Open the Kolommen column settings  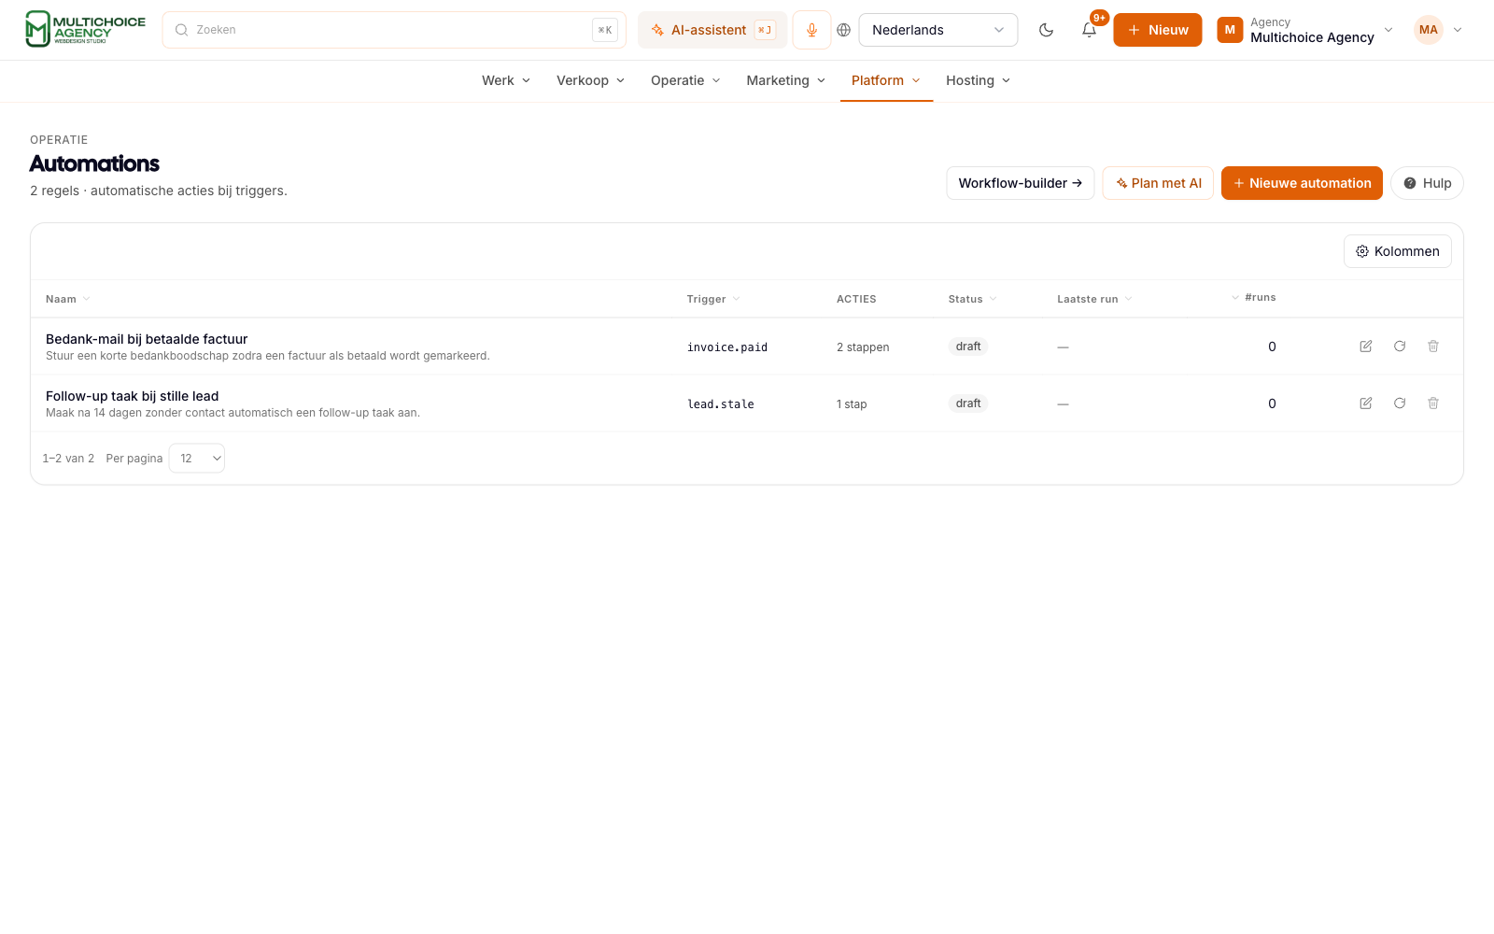[x=1397, y=251]
